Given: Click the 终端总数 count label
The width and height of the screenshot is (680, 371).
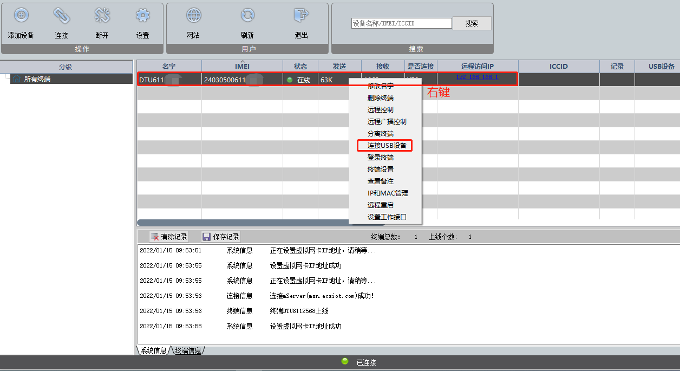Looking at the screenshot, I should point(386,237).
